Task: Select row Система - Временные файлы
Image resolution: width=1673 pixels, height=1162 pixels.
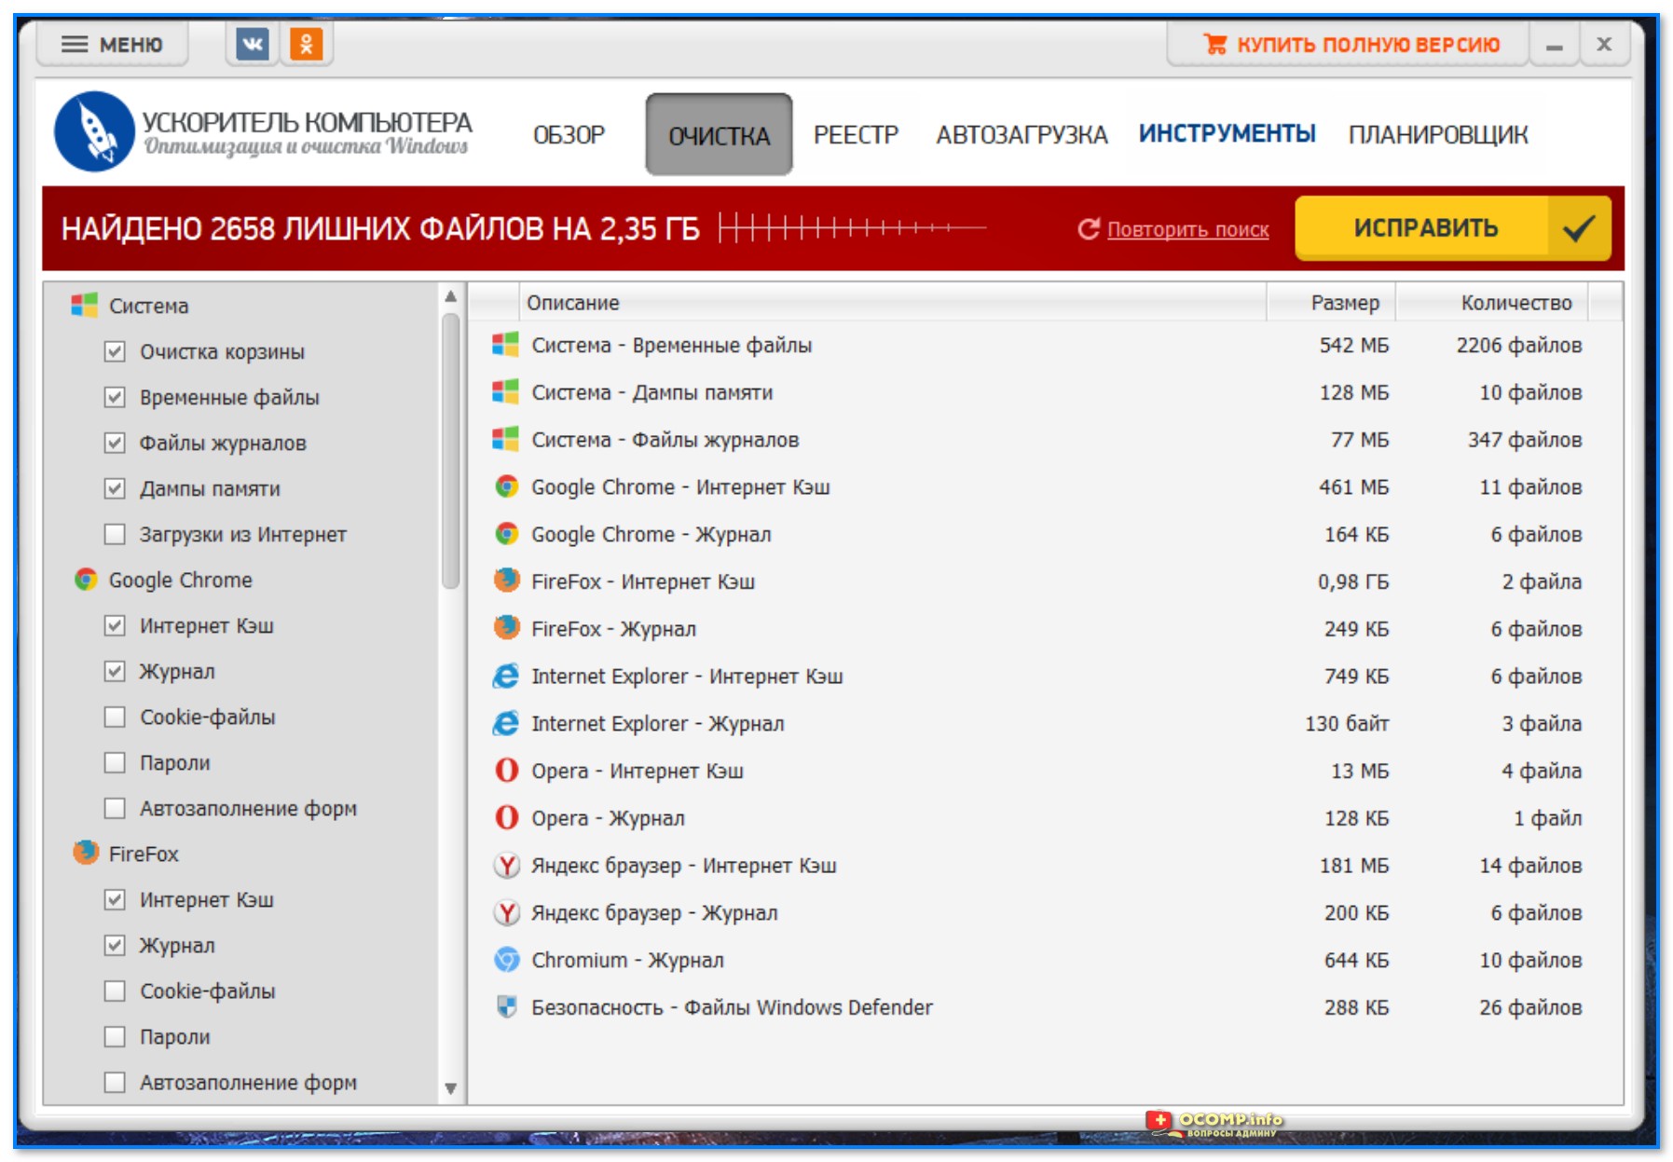Action: tap(1045, 345)
